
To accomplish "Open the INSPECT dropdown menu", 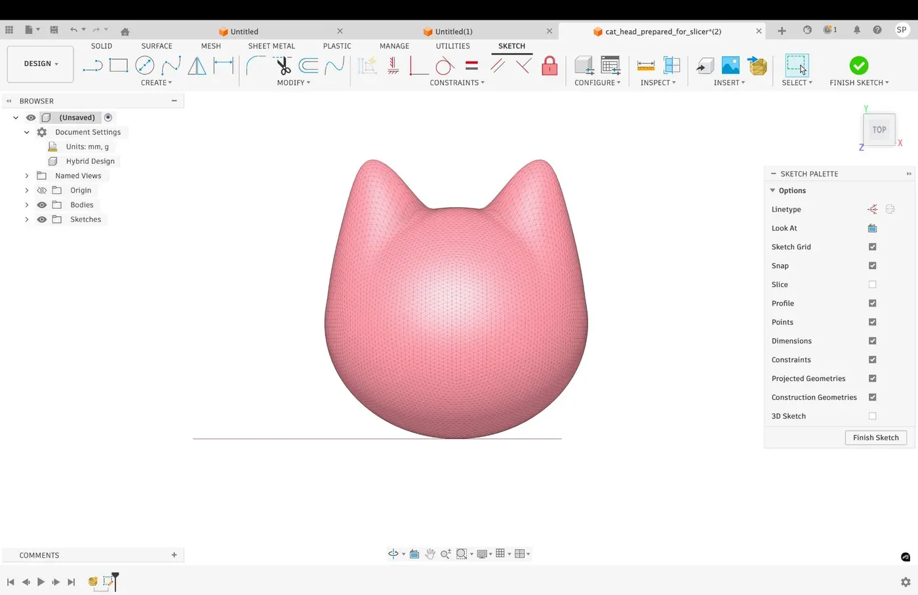I will [x=658, y=83].
